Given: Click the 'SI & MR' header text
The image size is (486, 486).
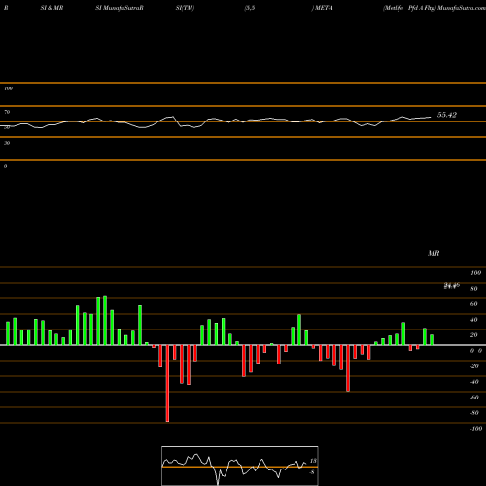Looking at the screenshot, I should (x=52, y=8).
